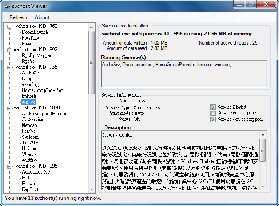Select the TrkWks service
279x206 pixels.
click(x=30, y=143)
